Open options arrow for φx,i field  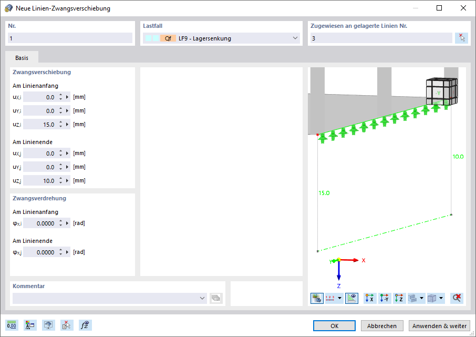click(67, 223)
